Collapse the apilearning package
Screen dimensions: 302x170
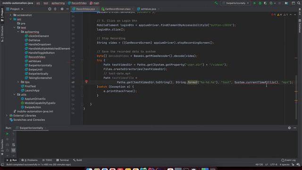pos(18,32)
